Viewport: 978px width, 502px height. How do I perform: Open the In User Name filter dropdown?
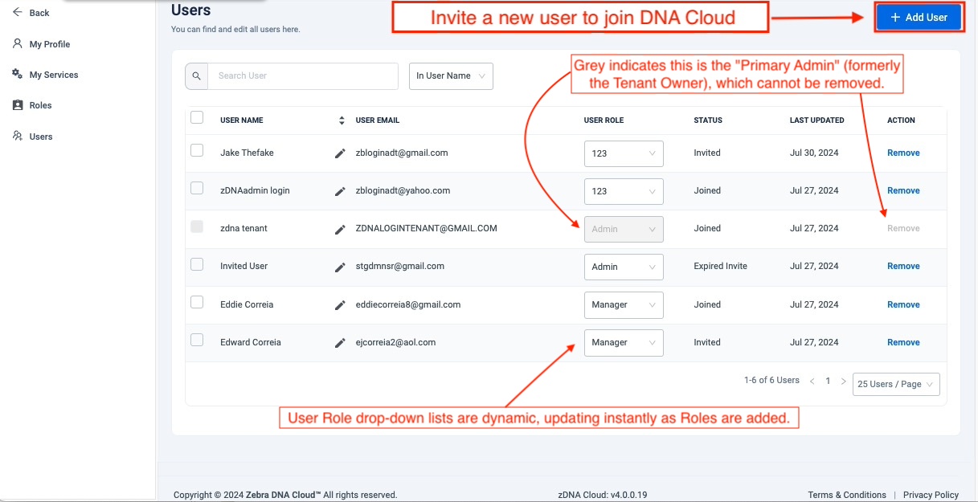tap(451, 76)
